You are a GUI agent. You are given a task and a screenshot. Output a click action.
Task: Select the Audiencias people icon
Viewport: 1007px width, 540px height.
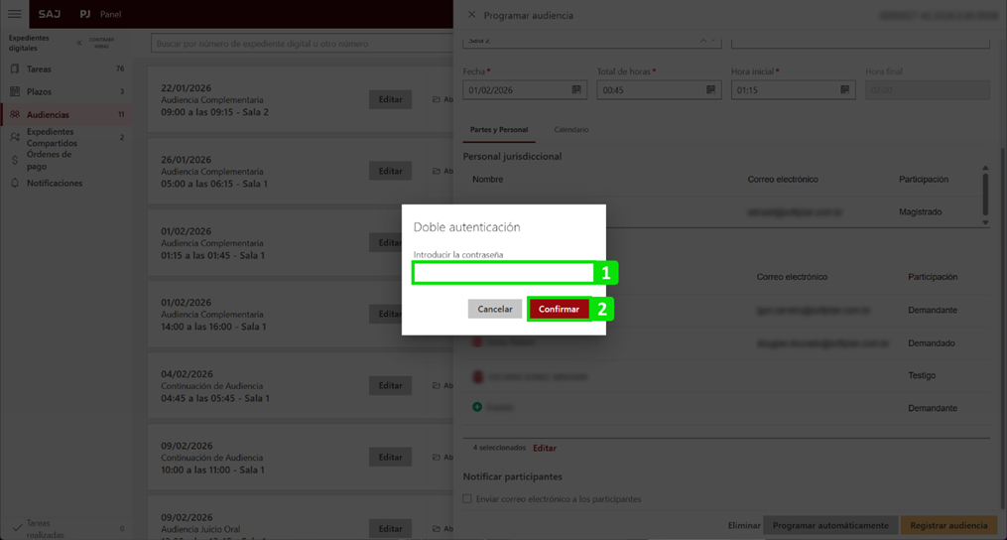pyautogui.click(x=15, y=115)
